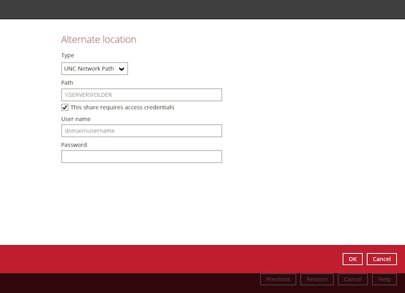Screen dimensions: 405x293
Task: Uncheck the share requires access credentials checkbox
Action: coord(65,107)
